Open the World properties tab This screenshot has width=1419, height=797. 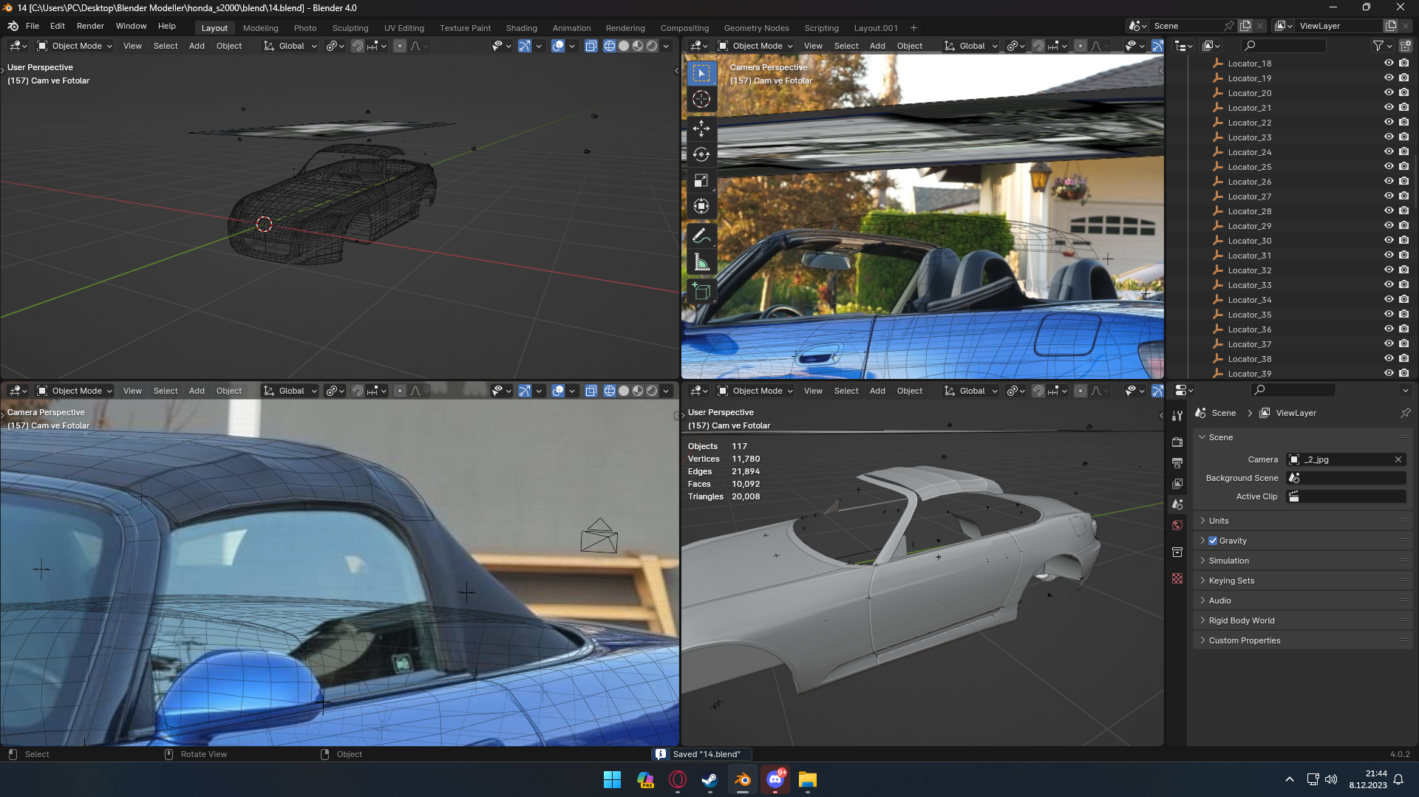point(1177,525)
